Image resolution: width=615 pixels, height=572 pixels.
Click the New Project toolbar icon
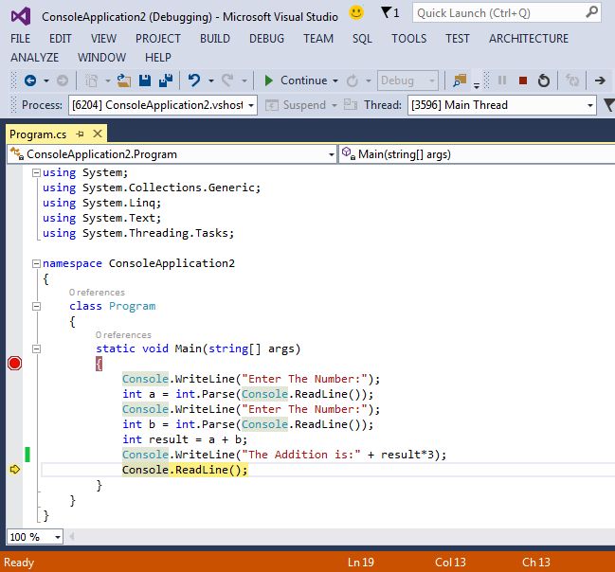tap(92, 80)
